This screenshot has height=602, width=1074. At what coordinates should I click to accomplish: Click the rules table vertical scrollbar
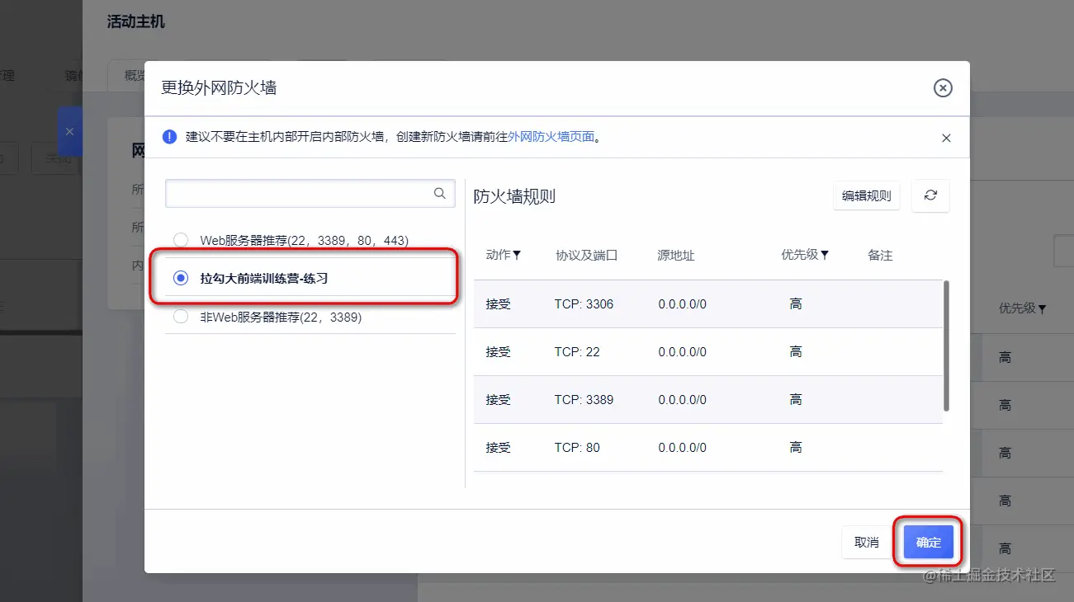(x=946, y=346)
